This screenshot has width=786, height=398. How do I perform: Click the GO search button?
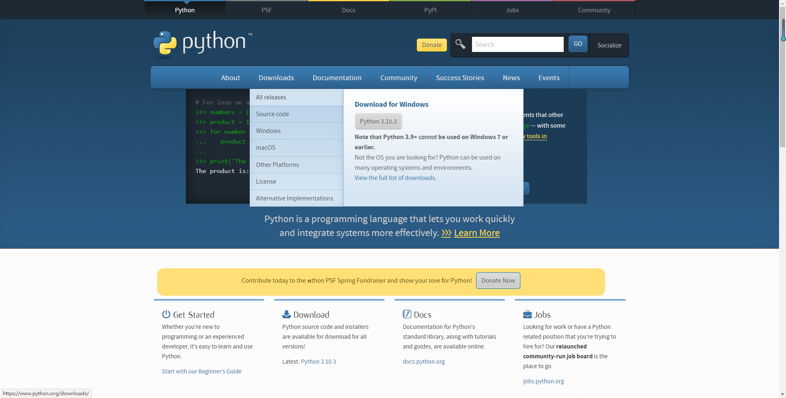point(578,44)
